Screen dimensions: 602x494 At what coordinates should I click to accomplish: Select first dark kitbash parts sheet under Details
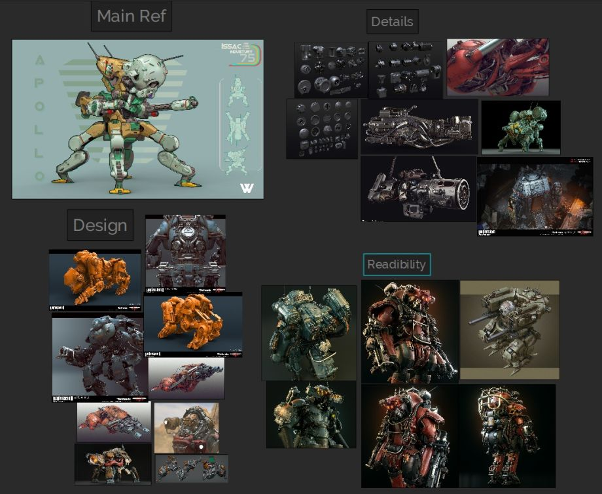[x=330, y=70]
